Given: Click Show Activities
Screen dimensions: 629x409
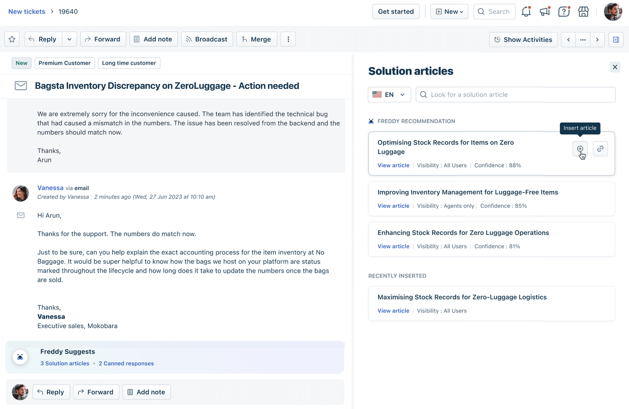Looking at the screenshot, I should [523, 40].
